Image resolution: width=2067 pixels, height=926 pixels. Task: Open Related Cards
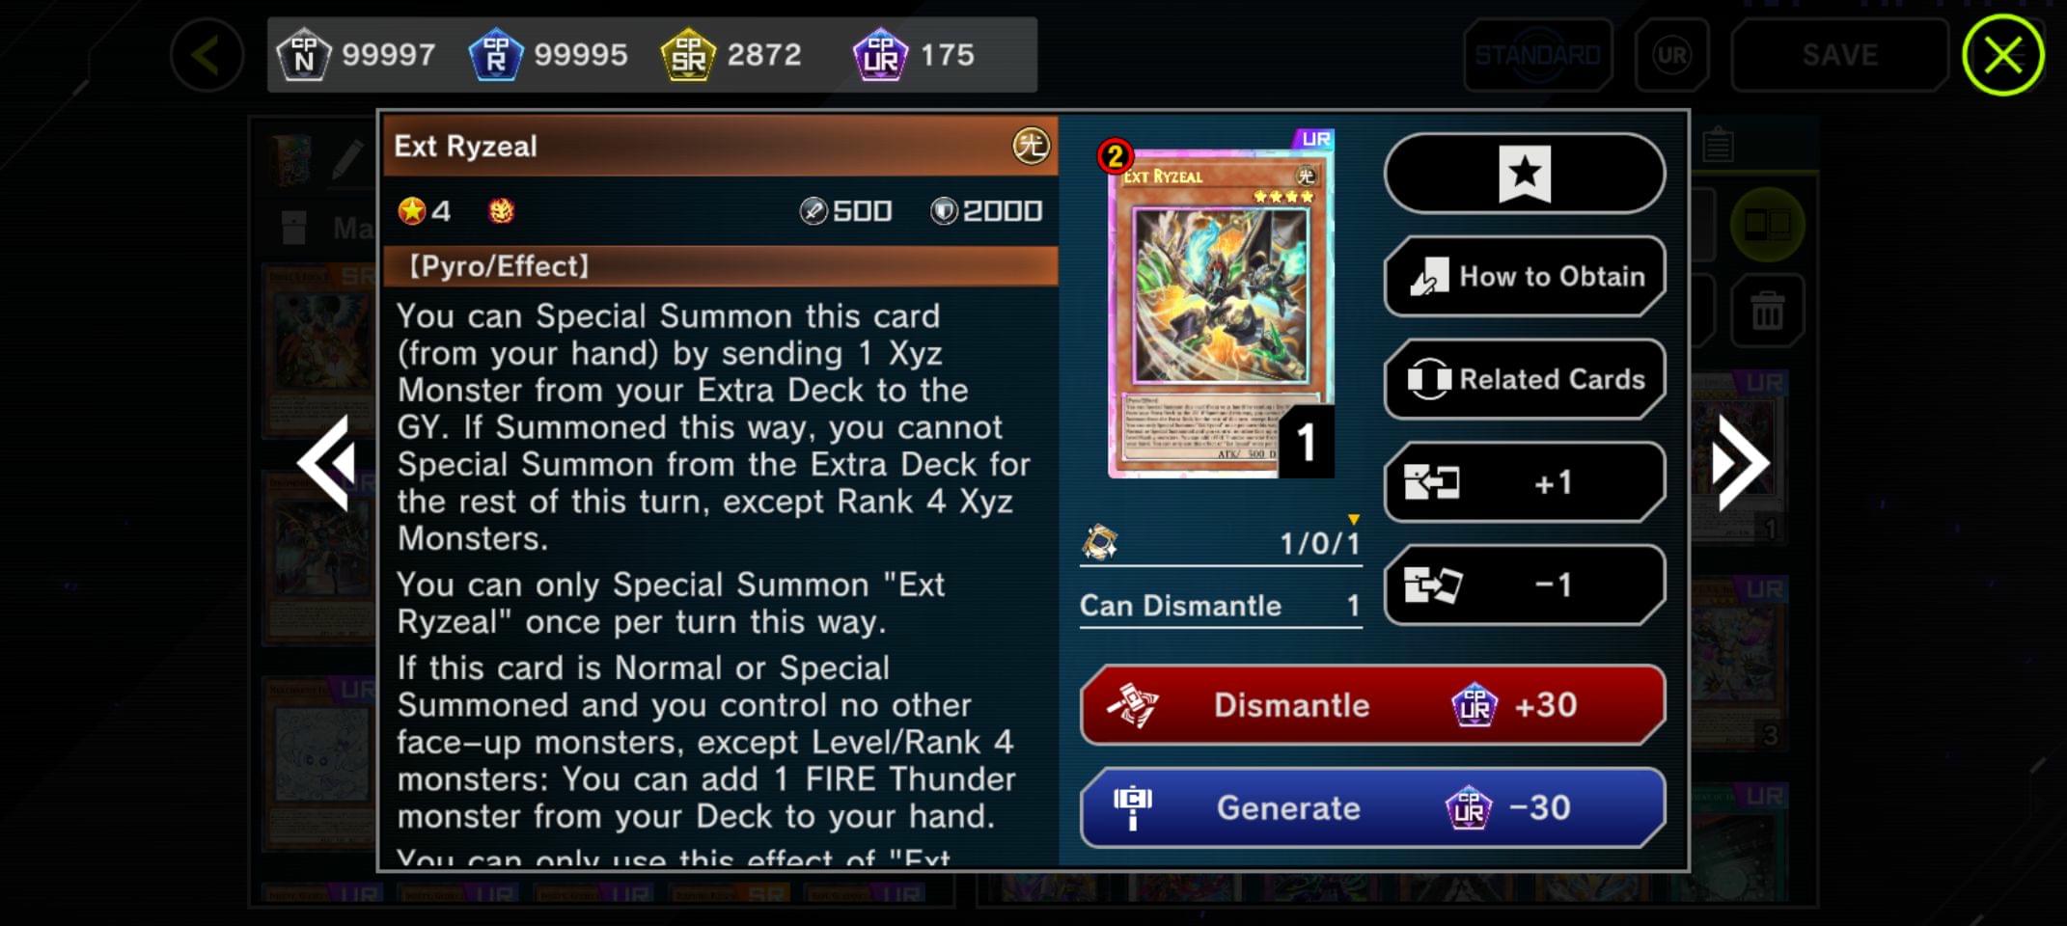click(x=1524, y=379)
